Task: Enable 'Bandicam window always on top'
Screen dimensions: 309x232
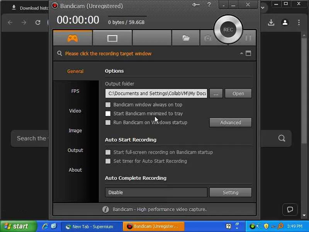Action: [x=108, y=104]
